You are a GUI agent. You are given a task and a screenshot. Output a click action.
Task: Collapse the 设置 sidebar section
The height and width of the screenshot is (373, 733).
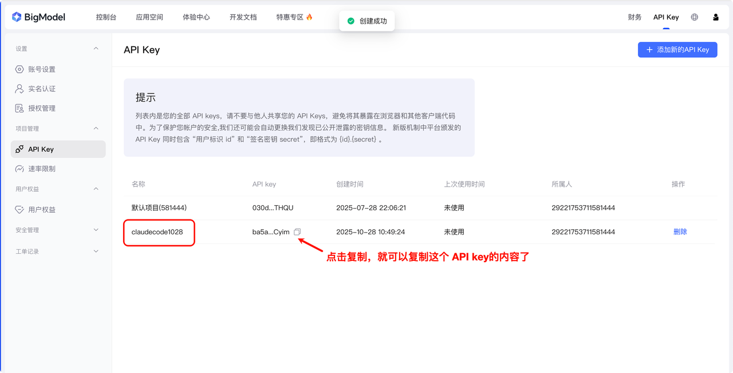point(96,49)
